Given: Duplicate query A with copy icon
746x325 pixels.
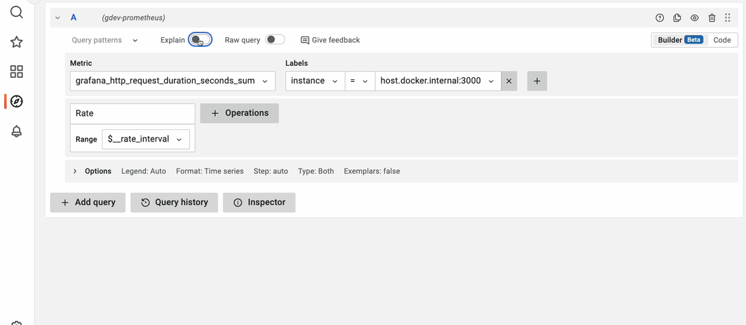Looking at the screenshot, I should pyautogui.click(x=677, y=18).
